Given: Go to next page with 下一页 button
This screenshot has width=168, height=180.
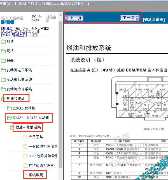Looking at the screenshot, I should point(130,18).
